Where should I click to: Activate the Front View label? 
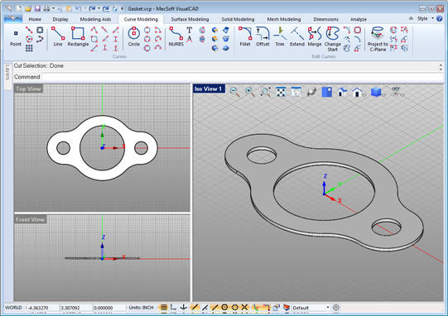point(30,219)
